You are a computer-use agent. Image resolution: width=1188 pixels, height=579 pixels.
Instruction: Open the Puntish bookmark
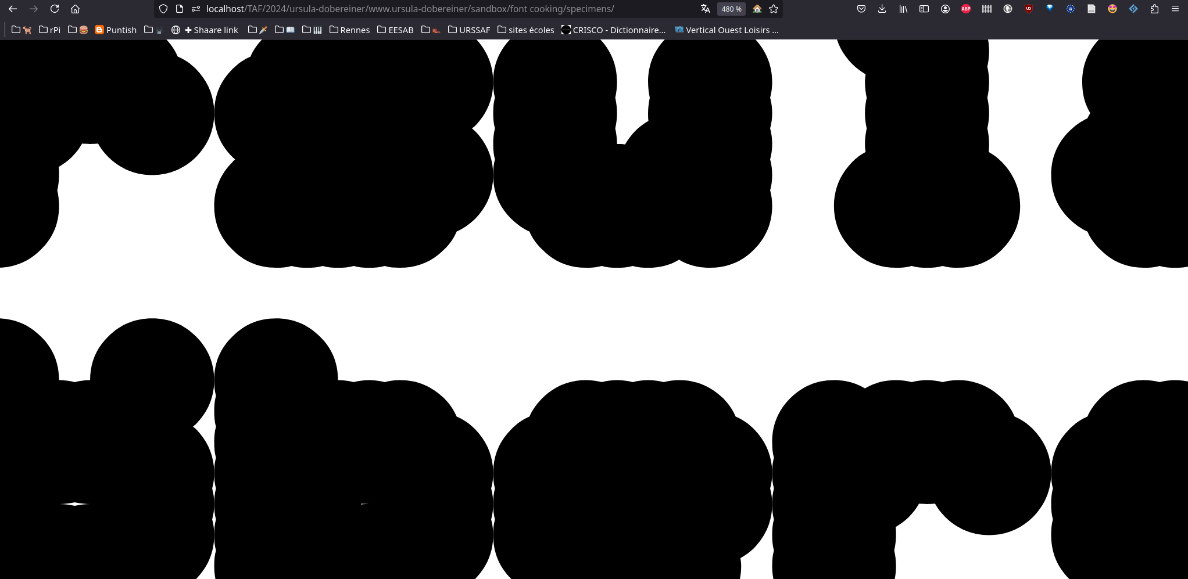tap(116, 30)
